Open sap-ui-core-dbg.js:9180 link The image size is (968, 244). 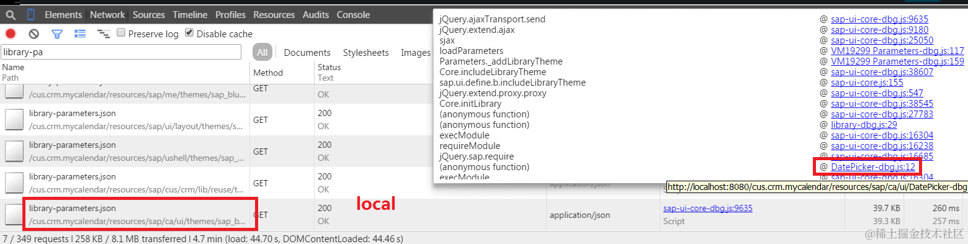[x=879, y=30]
